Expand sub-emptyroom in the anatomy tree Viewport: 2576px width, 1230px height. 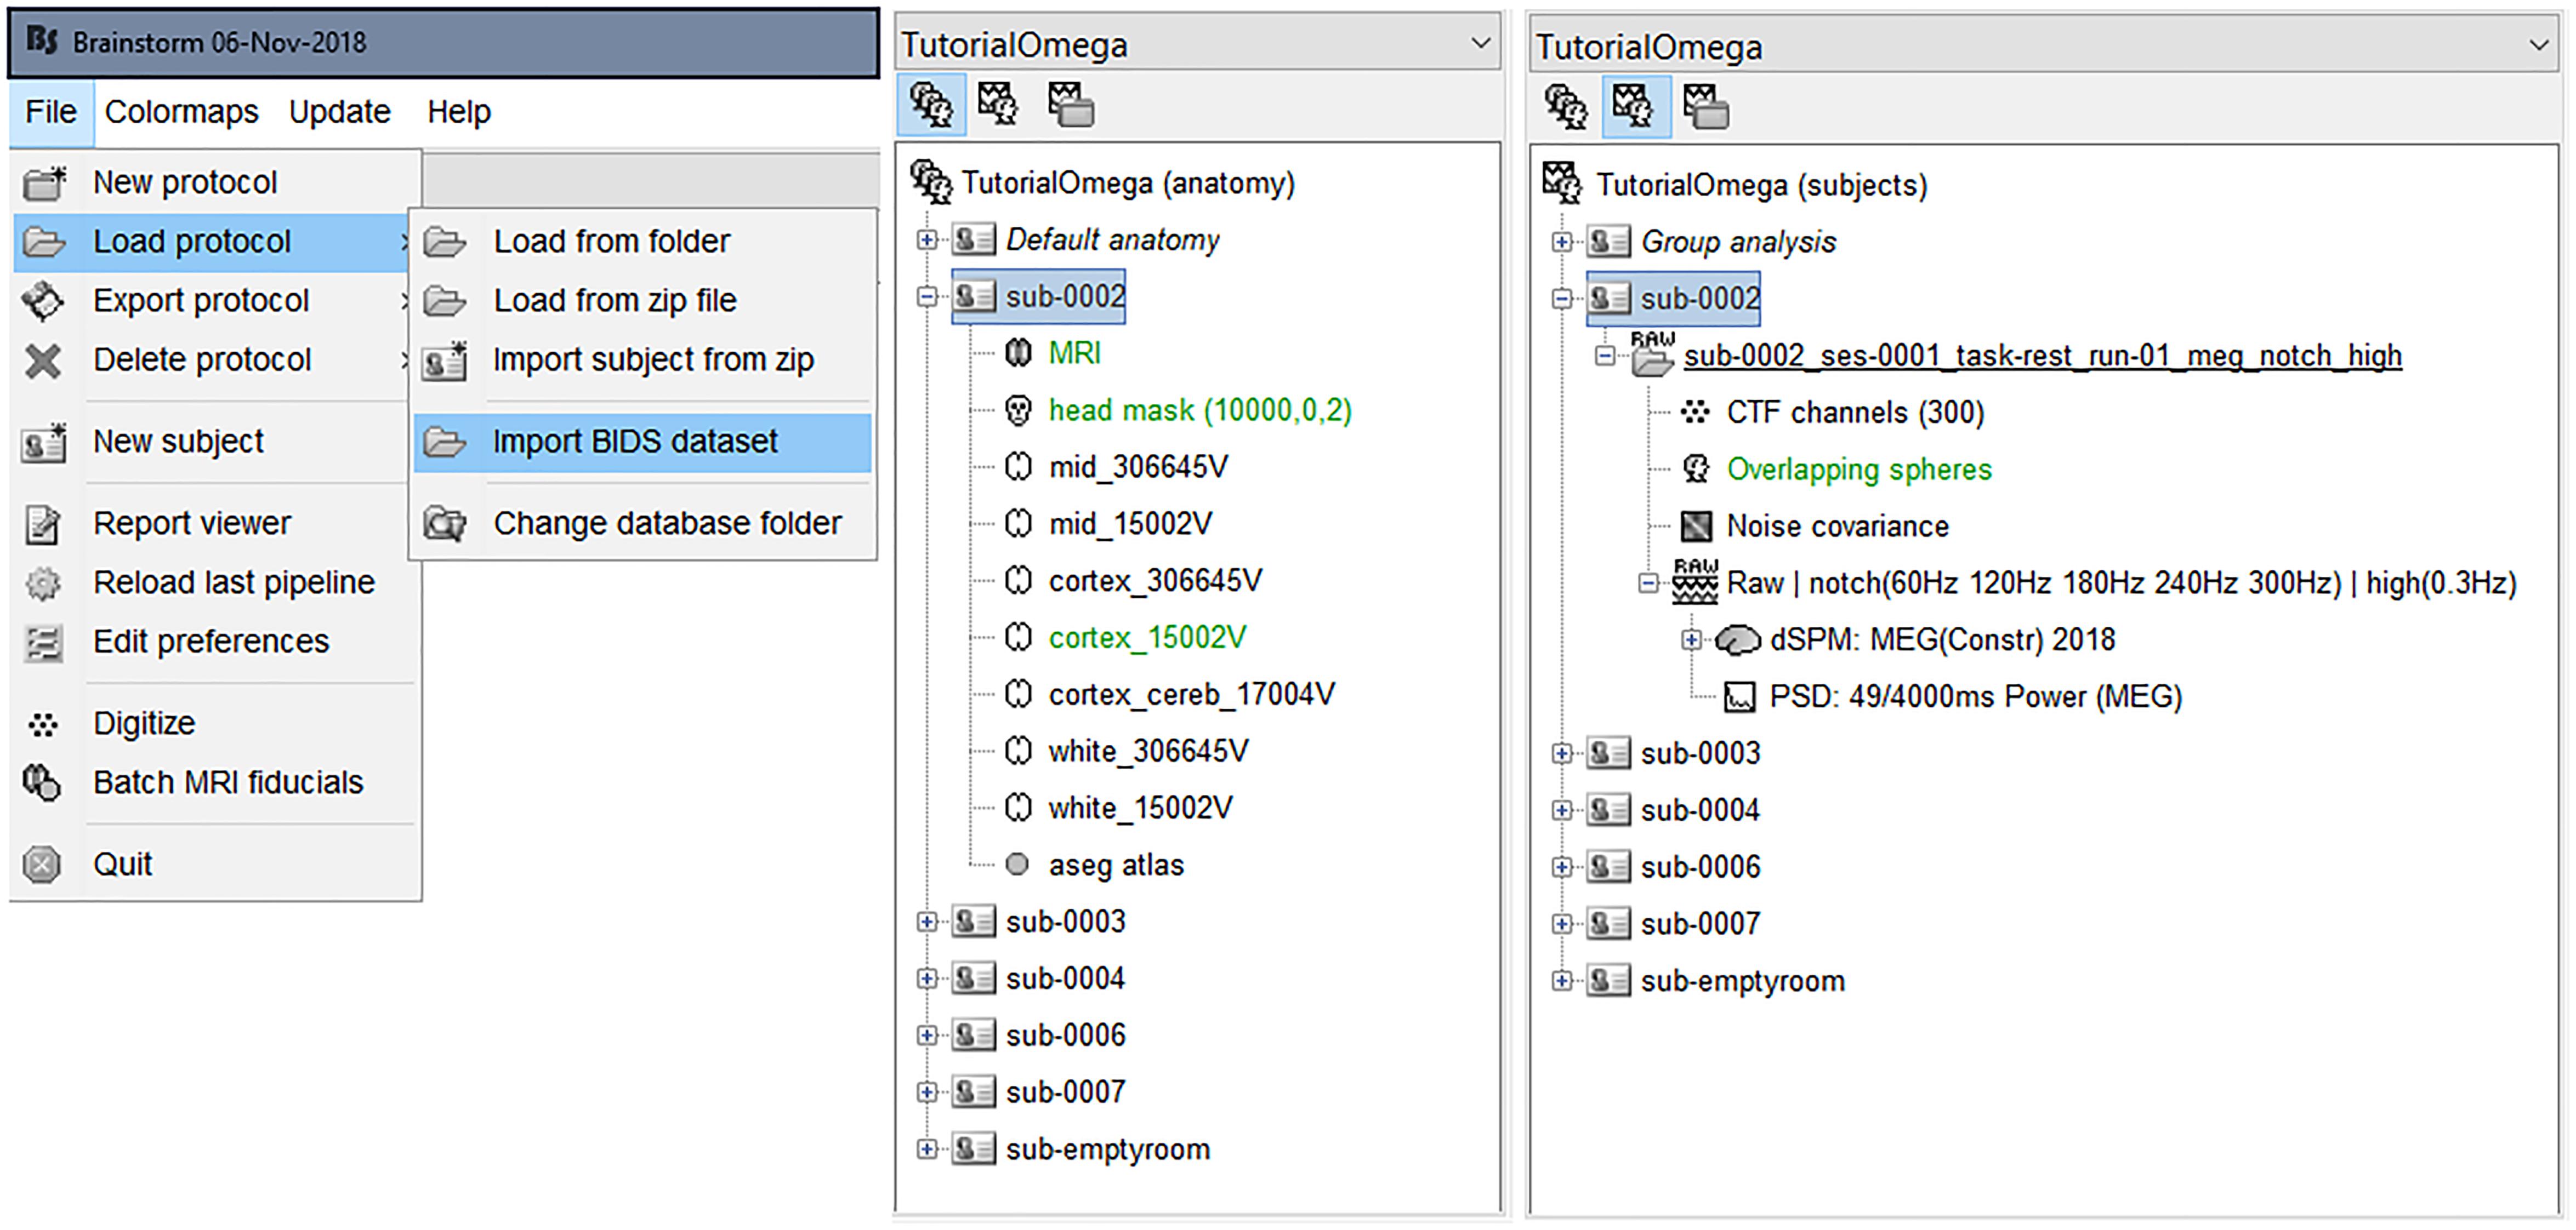927,1150
